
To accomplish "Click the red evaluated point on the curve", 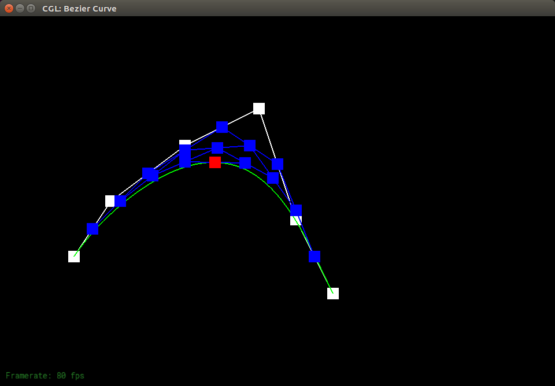I will pos(215,162).
